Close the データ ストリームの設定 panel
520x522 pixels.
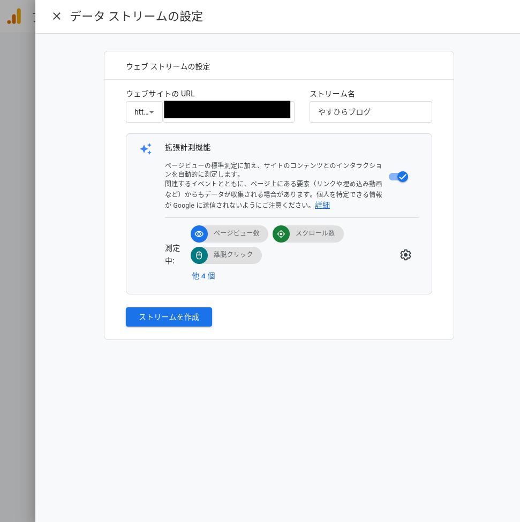[57, 17]
